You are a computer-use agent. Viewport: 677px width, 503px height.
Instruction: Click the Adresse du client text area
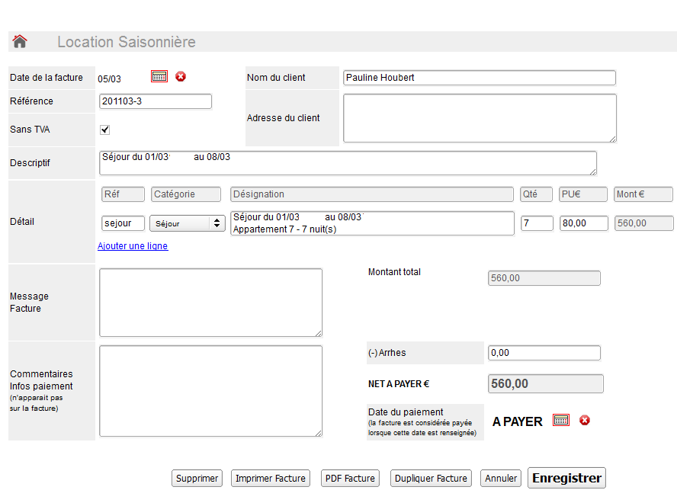(x=479, y=118)
